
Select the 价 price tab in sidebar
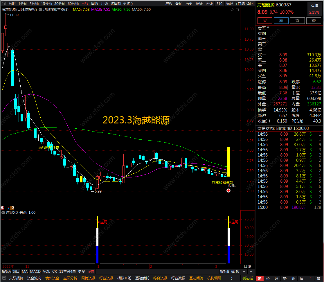[268, 279]
